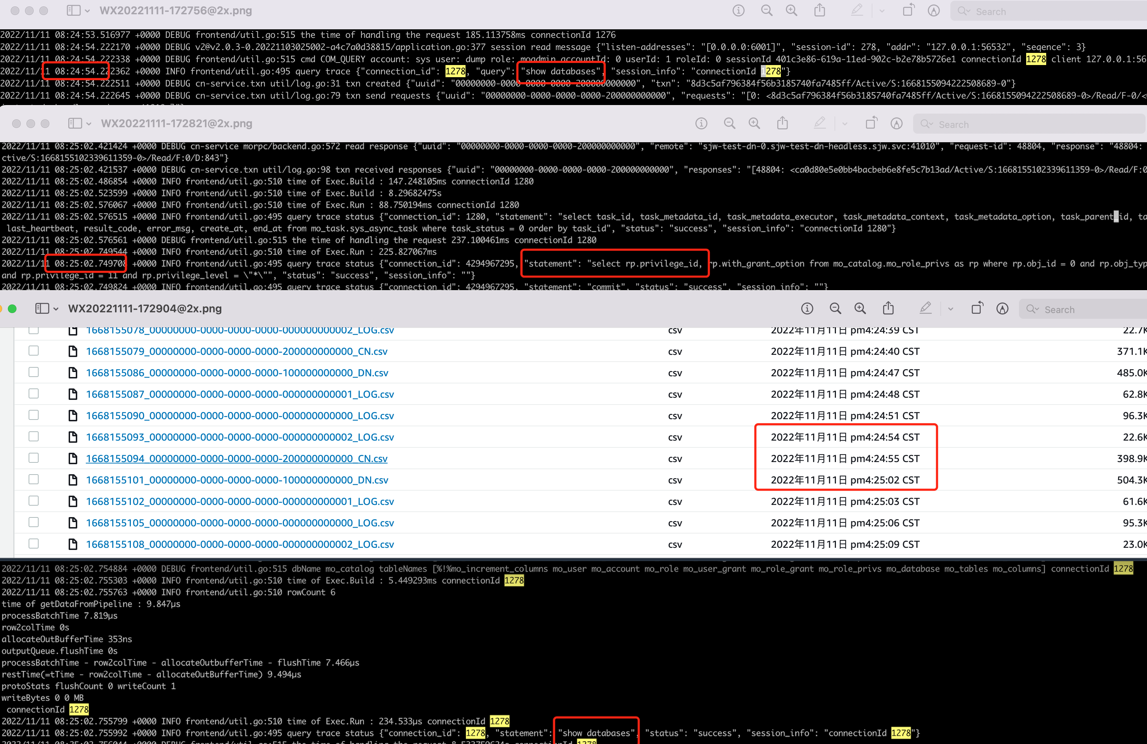Click the info icon in the WX20221111-172756 window
1147x744 pixels.
tap(738, 11)
